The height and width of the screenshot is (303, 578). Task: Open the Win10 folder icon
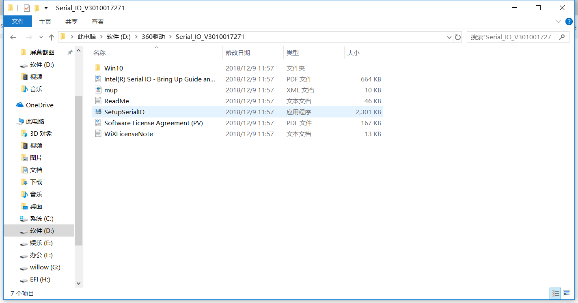click(98, 68)
